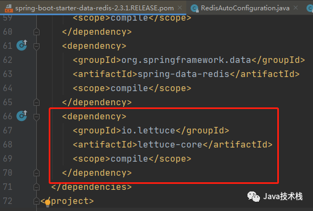Viewport: 313px width, 211px height.
Task: Open the RedisAutoConfiguration.java tab
Action: coord(245,8)
